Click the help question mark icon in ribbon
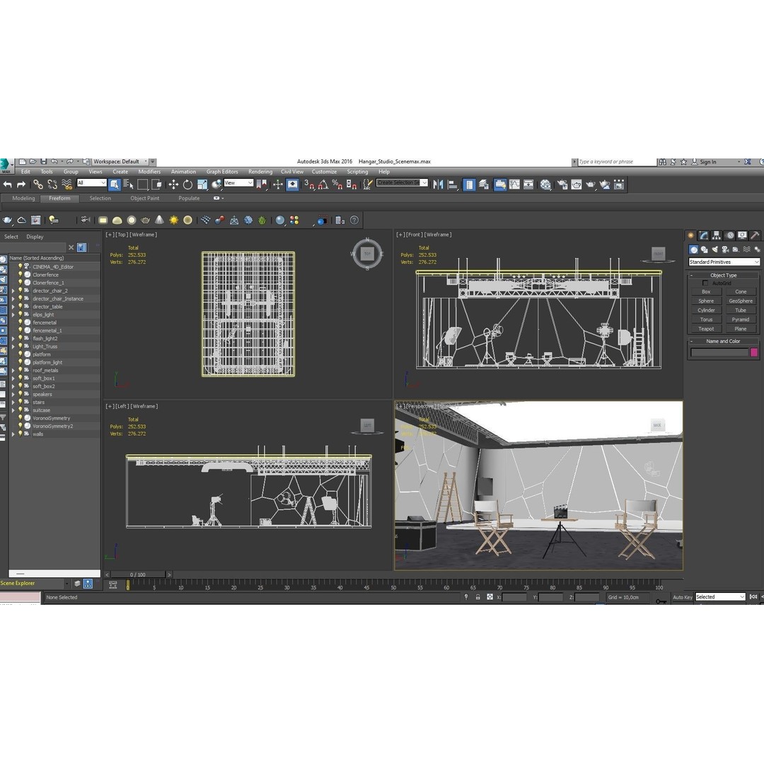 354,220
